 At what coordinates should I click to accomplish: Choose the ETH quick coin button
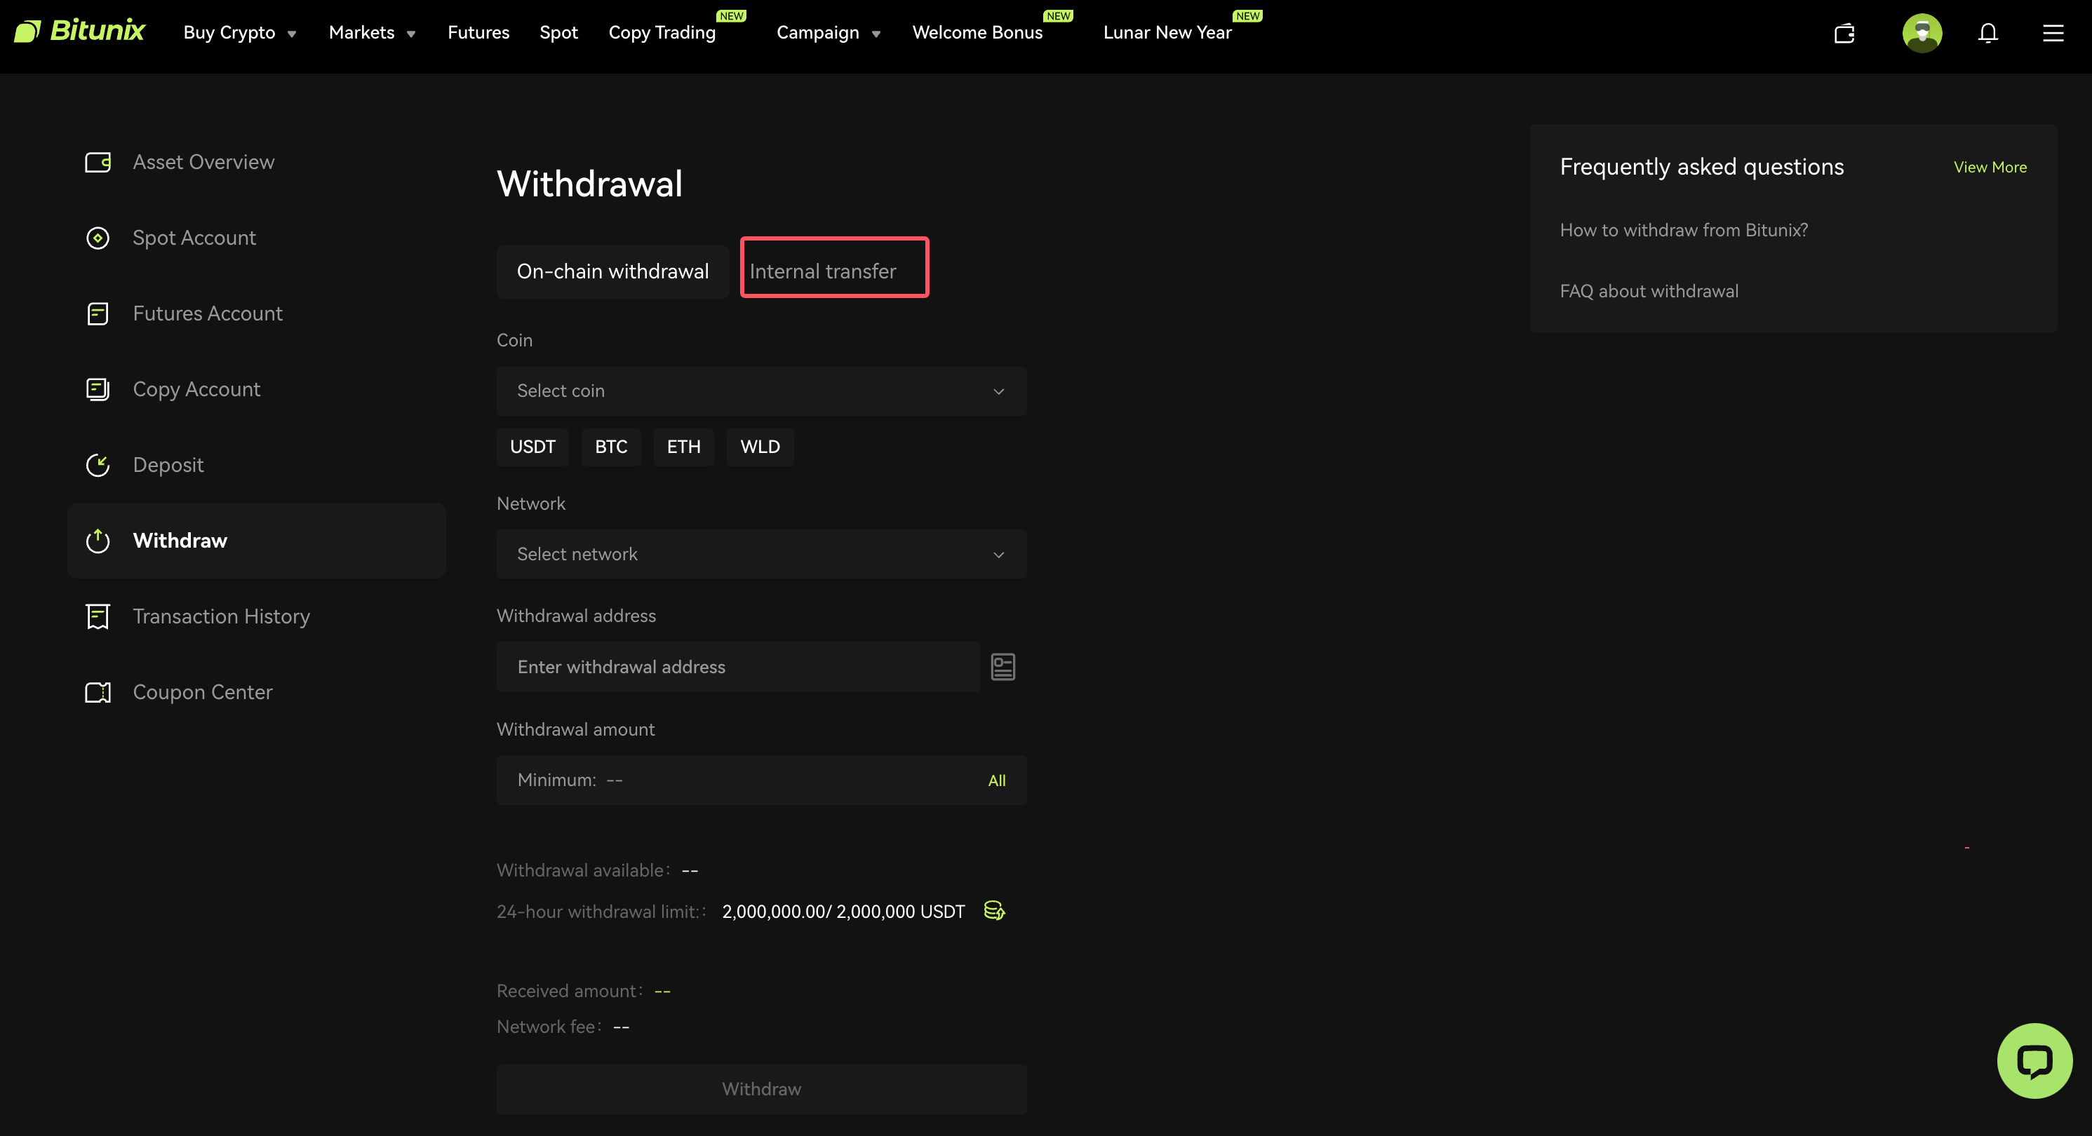tap(683, 447)
